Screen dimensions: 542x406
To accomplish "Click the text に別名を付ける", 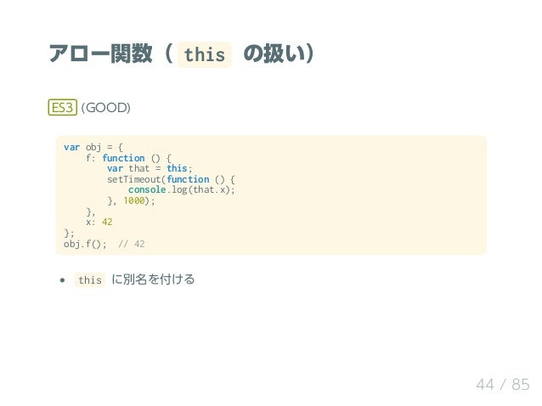I will pos(153,279).
